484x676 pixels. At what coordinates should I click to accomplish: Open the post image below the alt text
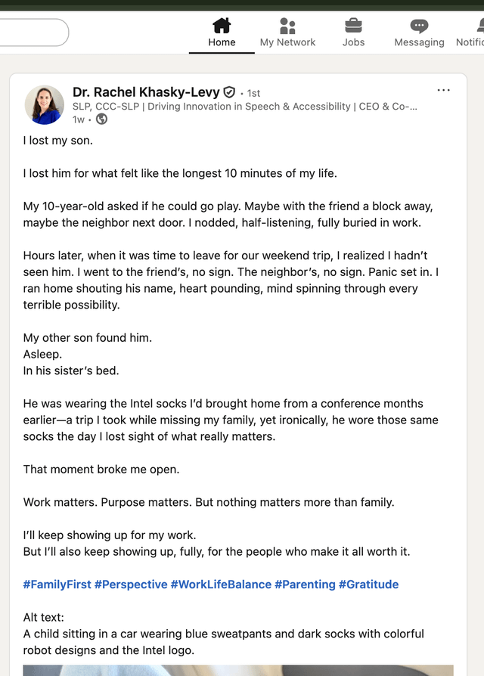coord(238,670)
